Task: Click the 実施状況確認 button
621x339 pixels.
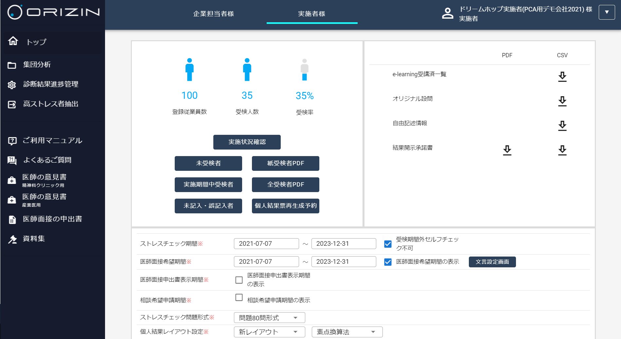Action: pyautogui.click(x=247, y=142)
